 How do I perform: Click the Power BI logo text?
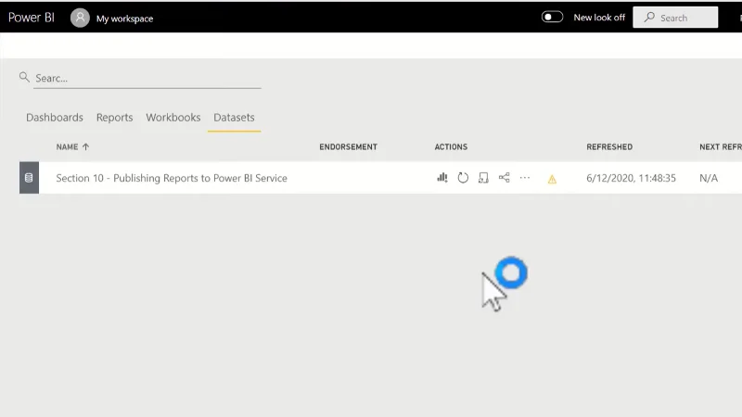[x=32, y=18]
